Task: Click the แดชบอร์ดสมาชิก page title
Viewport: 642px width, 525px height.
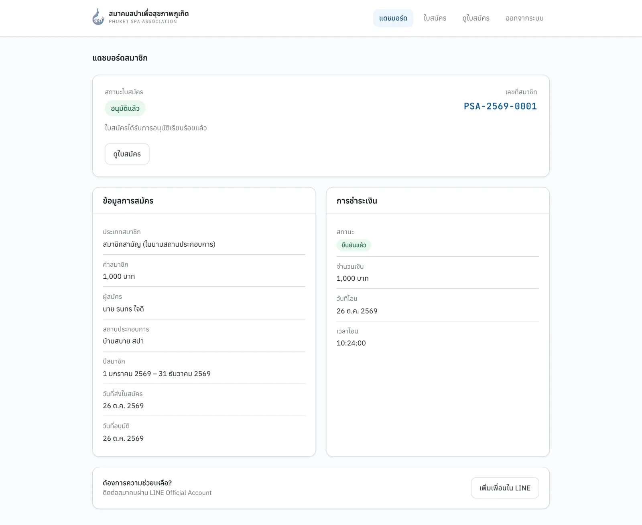Action: (120, 58)
